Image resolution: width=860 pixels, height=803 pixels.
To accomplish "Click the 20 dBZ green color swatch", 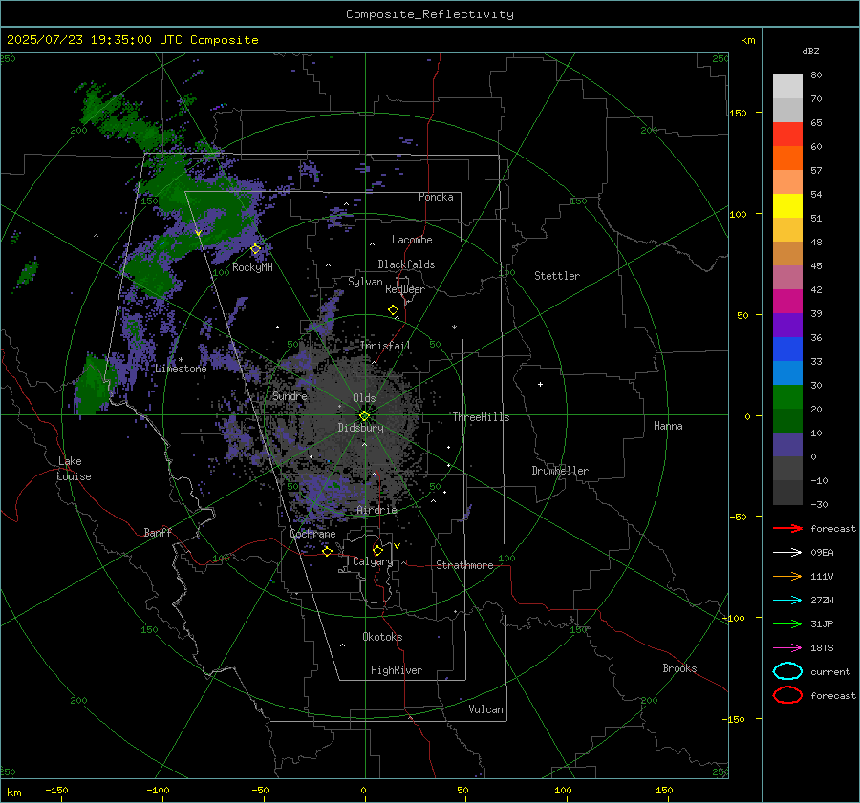I will [787, 420].
